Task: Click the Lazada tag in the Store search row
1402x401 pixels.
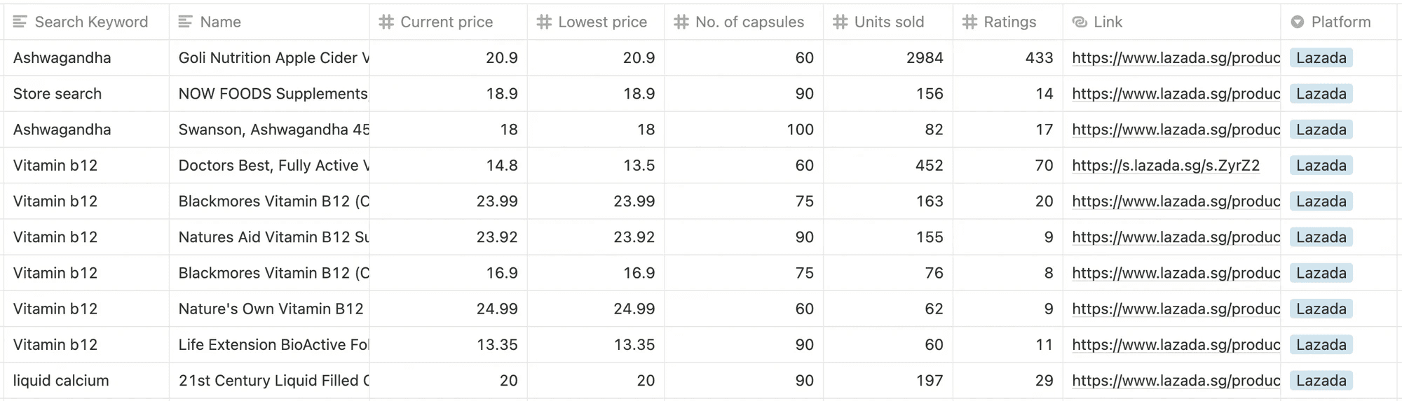Action: point(1321,94)
